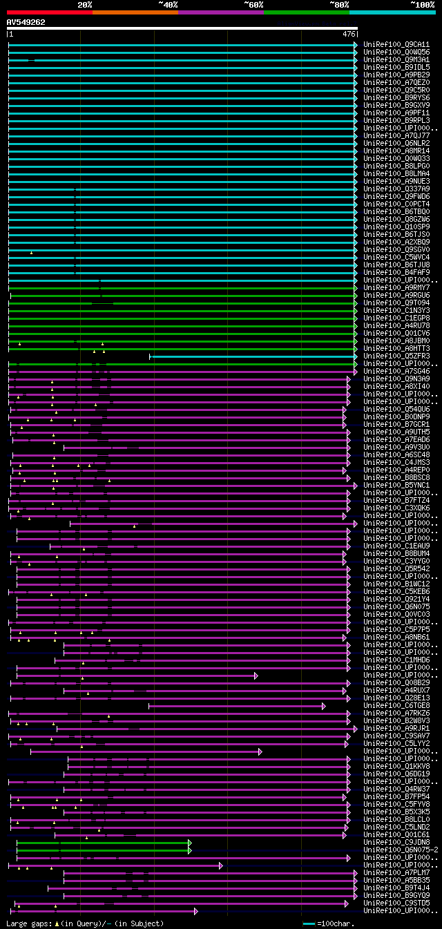Select hit label UniRef100_B9RPL3

click(x=396, y=121)
